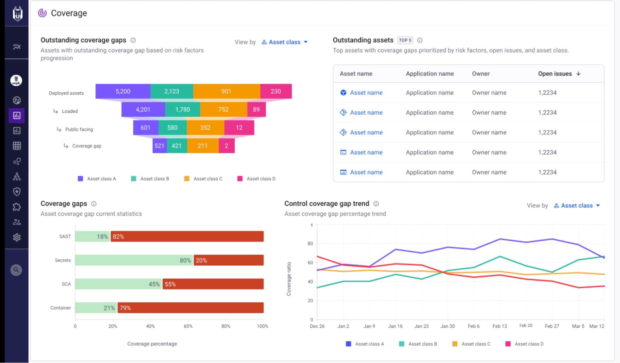Open the fourth Asset name link
Screen dimensions: 620x363
[x=366, y=152]
